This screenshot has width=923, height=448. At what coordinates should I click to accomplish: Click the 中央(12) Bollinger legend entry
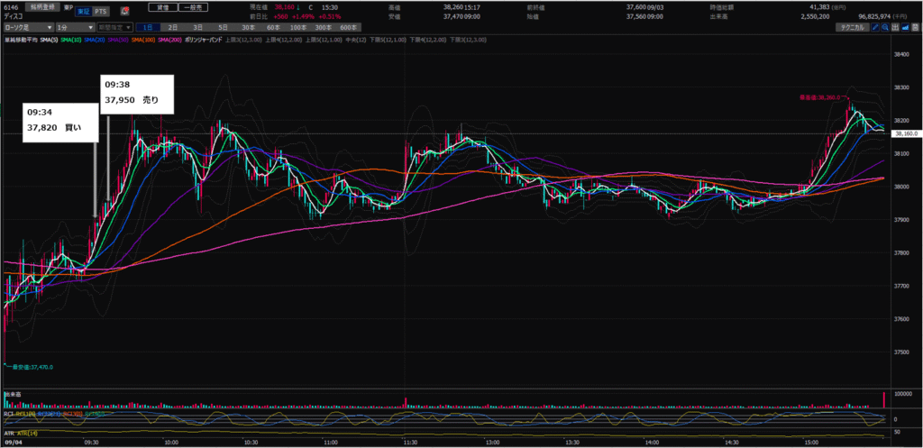point(353,40)
